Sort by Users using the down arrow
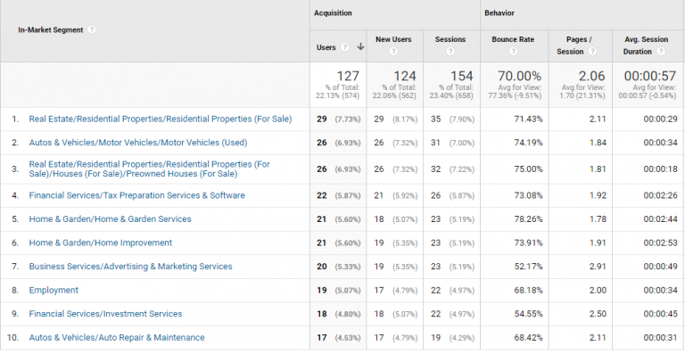 click(x=360, y=47)
